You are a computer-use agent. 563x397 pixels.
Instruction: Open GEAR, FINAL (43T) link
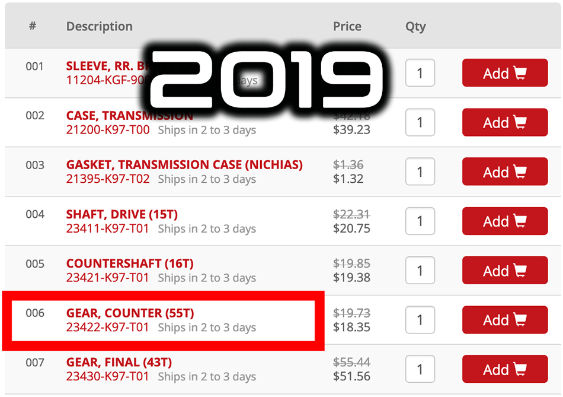119,362
